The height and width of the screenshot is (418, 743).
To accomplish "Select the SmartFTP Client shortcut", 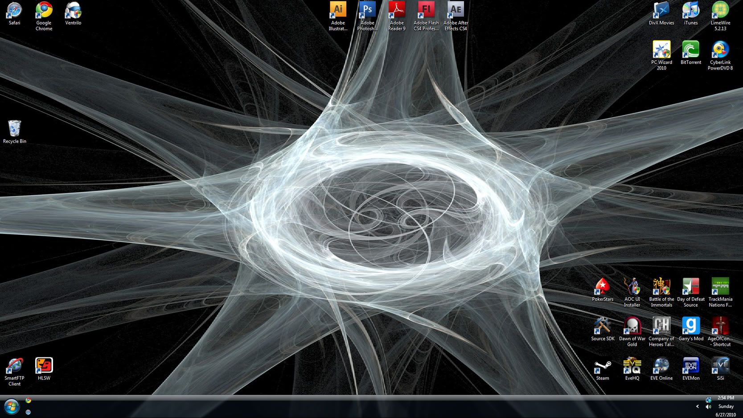I will [x=14, y=371].
